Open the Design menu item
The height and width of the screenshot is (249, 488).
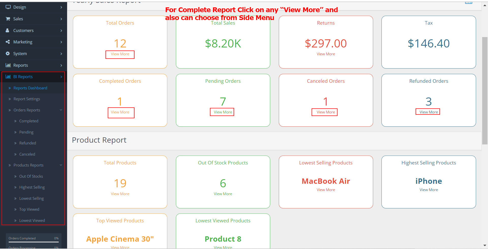click(x=34, y=7)
